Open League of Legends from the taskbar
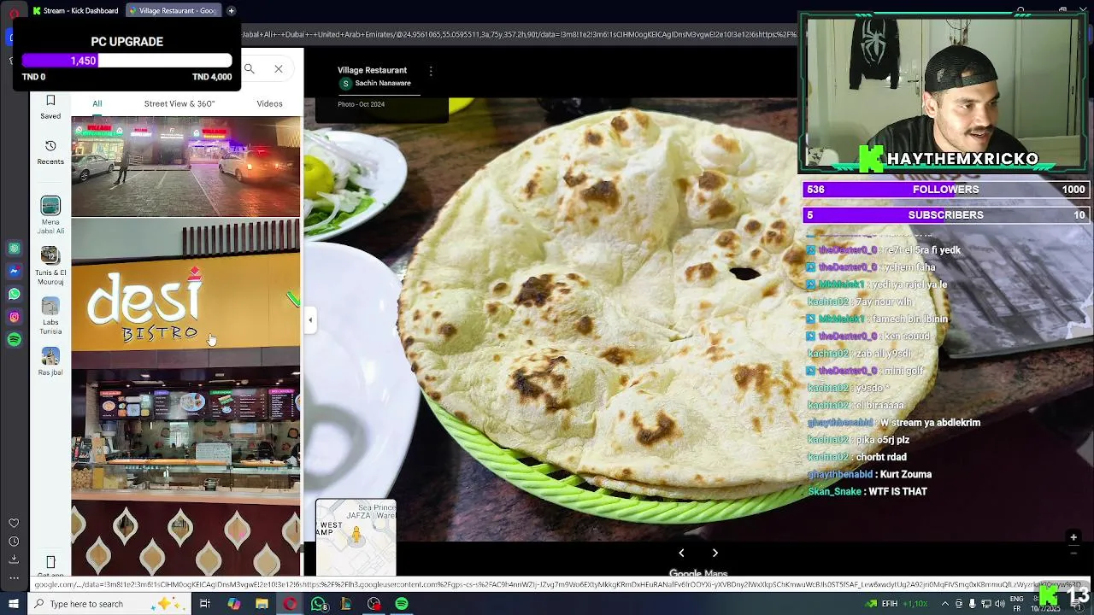The width and height of the screenshot is (1094, 615). [x=346, y=604]
